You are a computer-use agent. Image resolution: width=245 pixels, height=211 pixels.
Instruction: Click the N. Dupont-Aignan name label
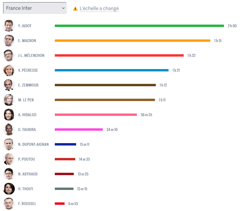[33, 144]
